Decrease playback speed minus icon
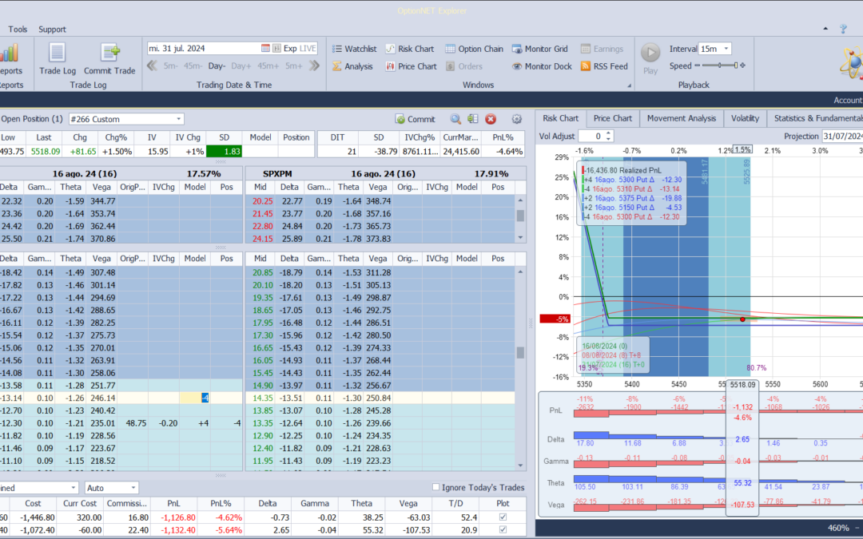The height and width of the screenshot is (539, 863). [698, 65]
